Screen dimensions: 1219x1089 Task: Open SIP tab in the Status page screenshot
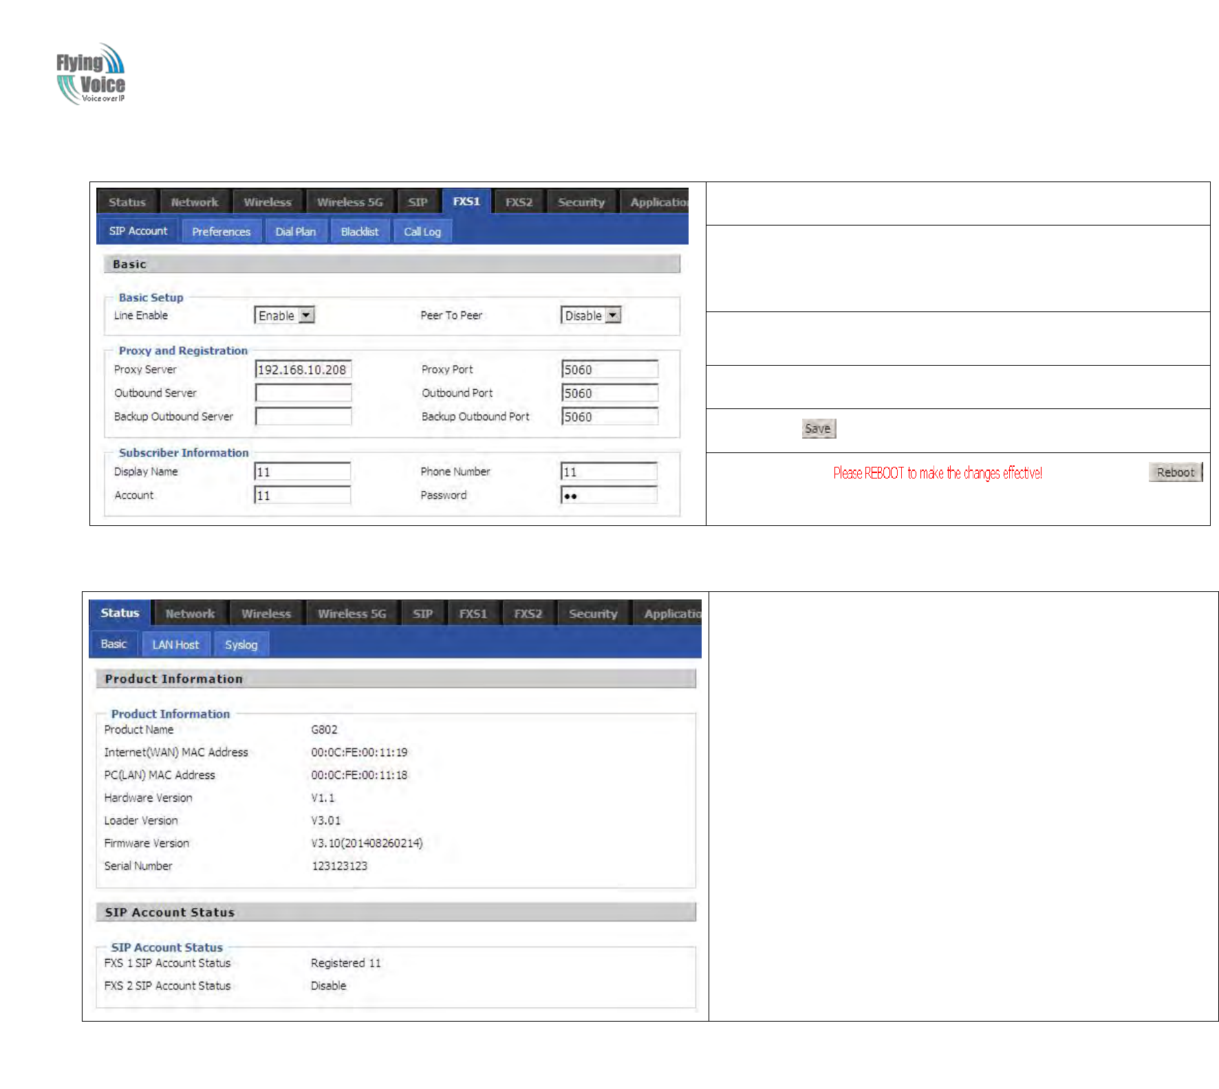coord(423,614)
